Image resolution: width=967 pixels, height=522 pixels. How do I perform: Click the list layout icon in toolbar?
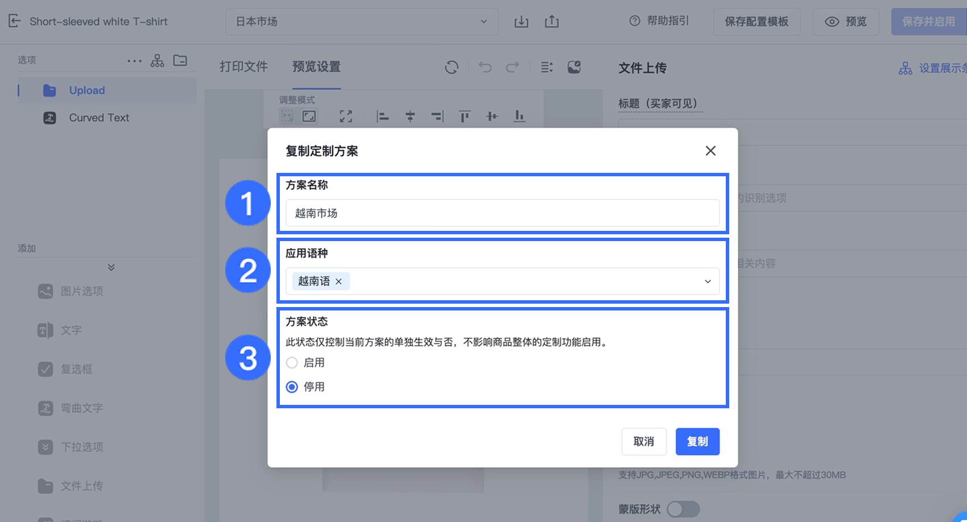(547, 67)
